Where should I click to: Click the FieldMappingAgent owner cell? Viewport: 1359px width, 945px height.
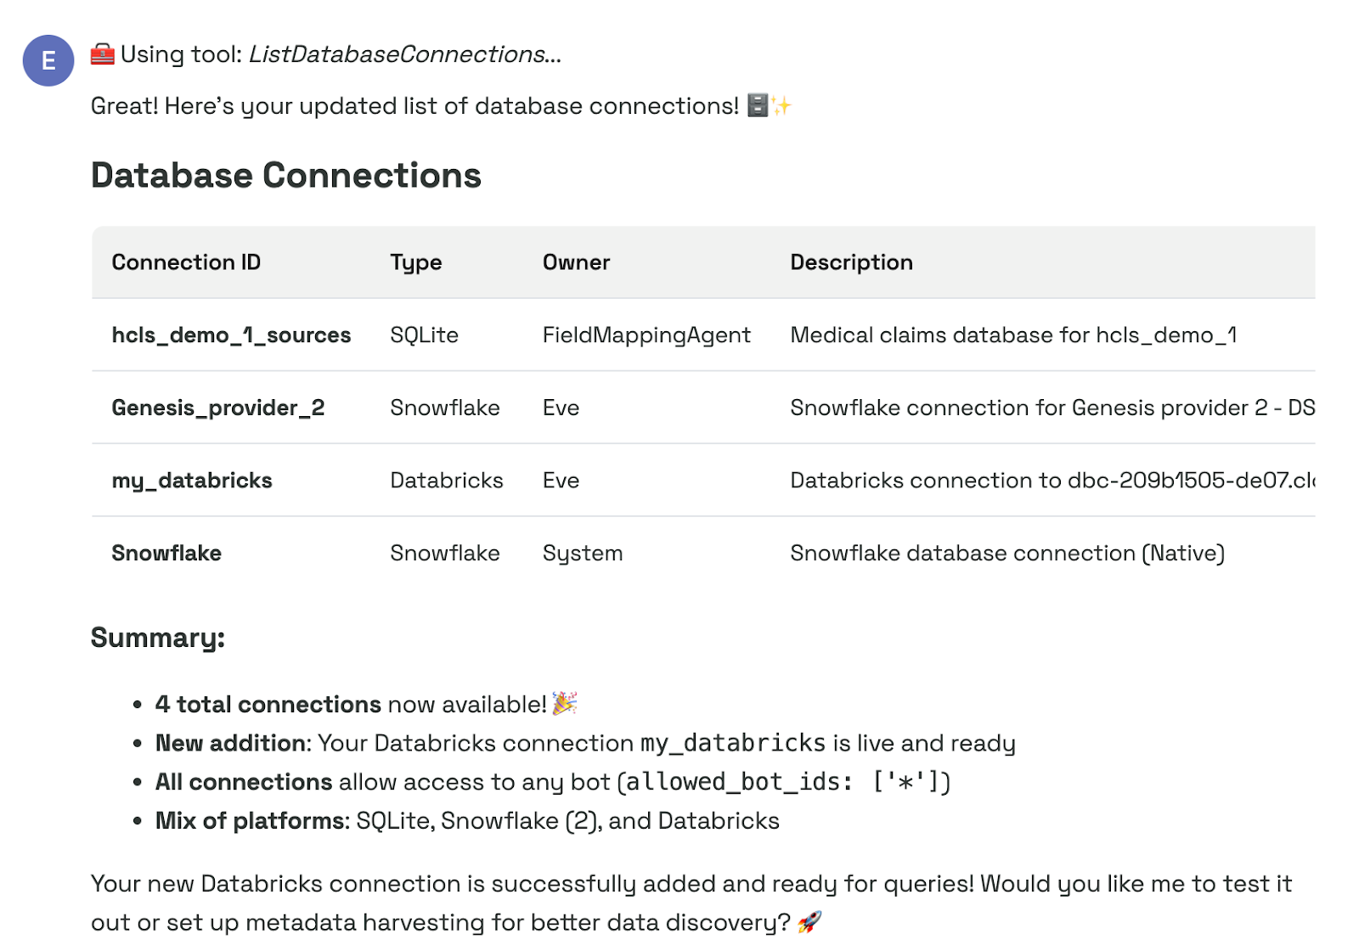(646, 335)
